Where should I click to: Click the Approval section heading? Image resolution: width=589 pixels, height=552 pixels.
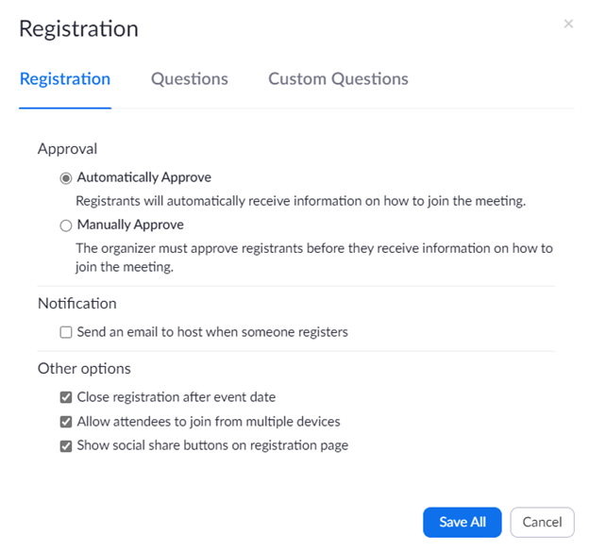tap(67, 148)
